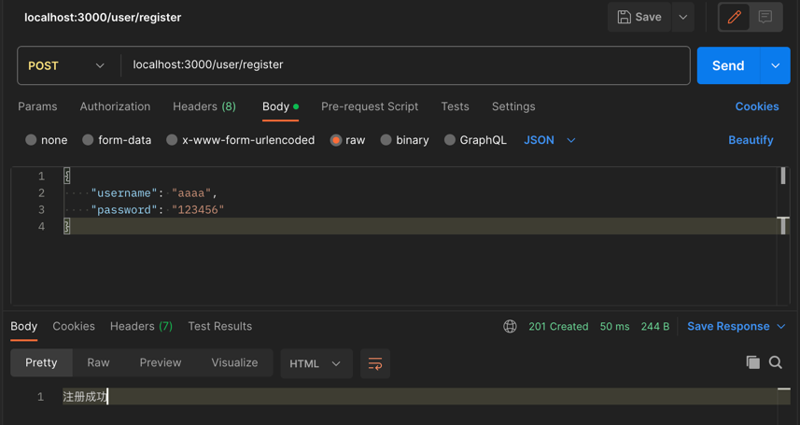Select GraphQL body type
800x425 pixels.
450,140
